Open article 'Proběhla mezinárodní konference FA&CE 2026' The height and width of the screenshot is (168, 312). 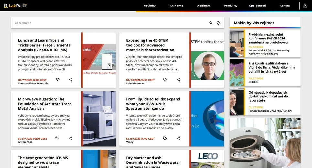(x=268, y=38)
